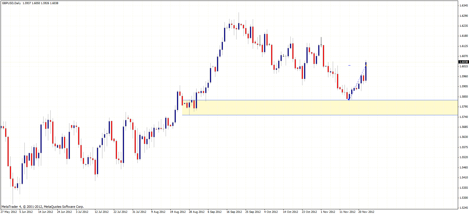Image resolution: width=469 pixels, height=214 pixels.
Task: Click the 1.6345 price axis label
Action: tap(464, 6)
